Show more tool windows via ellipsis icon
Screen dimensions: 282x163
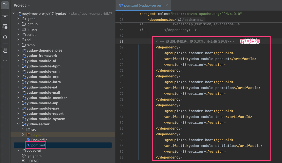(x=5, y=61)
